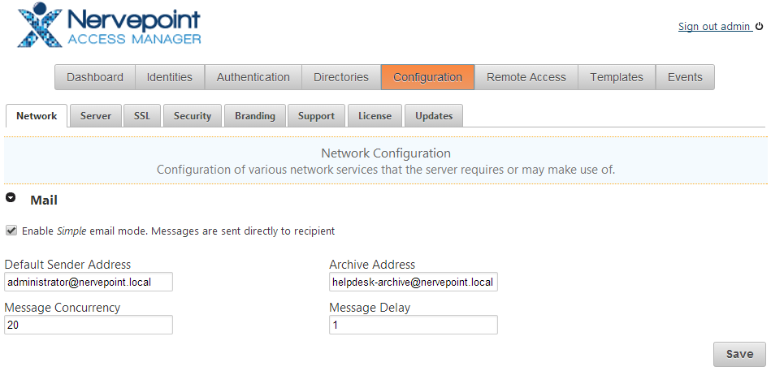The width and height of the screenshot is (771, 371).
Task: Switch to the Server tab
Action: click(x=96, y=116)
